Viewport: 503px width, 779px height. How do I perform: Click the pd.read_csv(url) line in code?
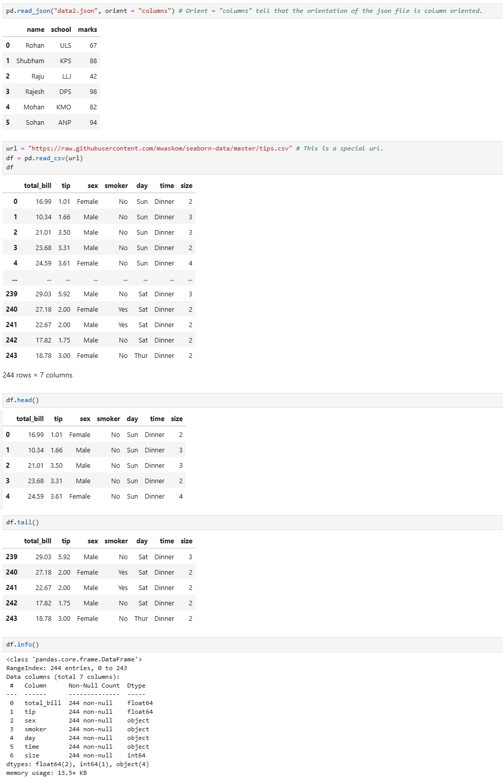pos(53,158)
